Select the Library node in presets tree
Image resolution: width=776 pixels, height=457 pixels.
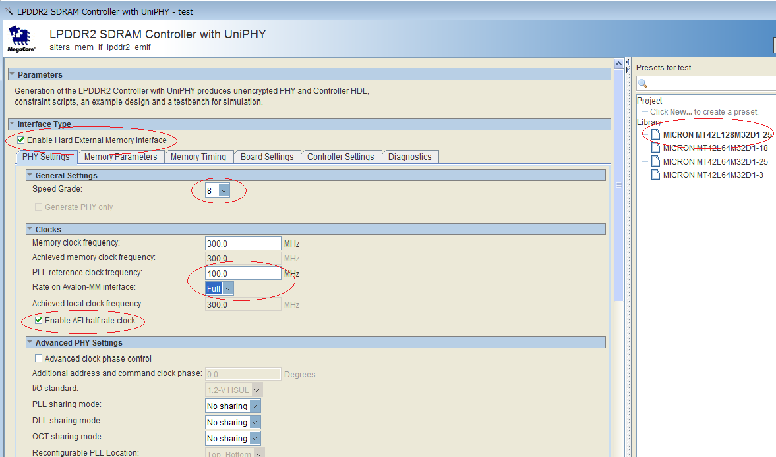pos(649,122)
